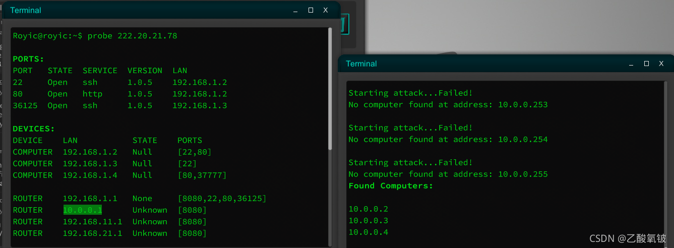Click COMPUTER LAN 192.168.1.2 in devices list
Screen dimensions: 674x248
point(90,152)
